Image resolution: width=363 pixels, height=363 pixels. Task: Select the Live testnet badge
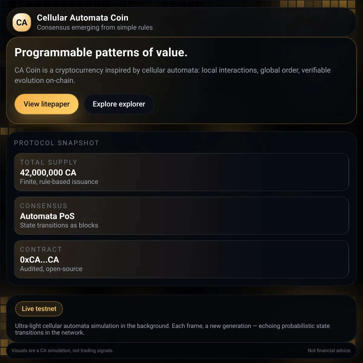pyautogui.click(x=39, y=309)
